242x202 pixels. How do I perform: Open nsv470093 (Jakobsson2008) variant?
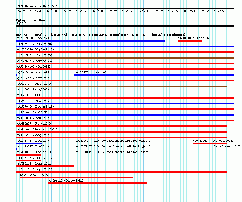pyautogui.click(x=37, y=129)
